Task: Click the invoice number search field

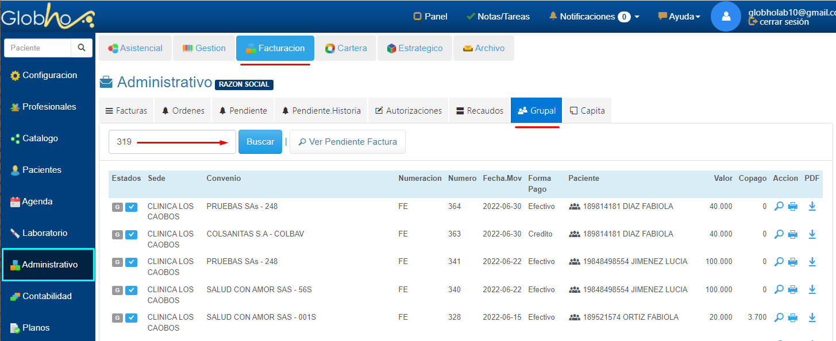Action: [172, 142]
